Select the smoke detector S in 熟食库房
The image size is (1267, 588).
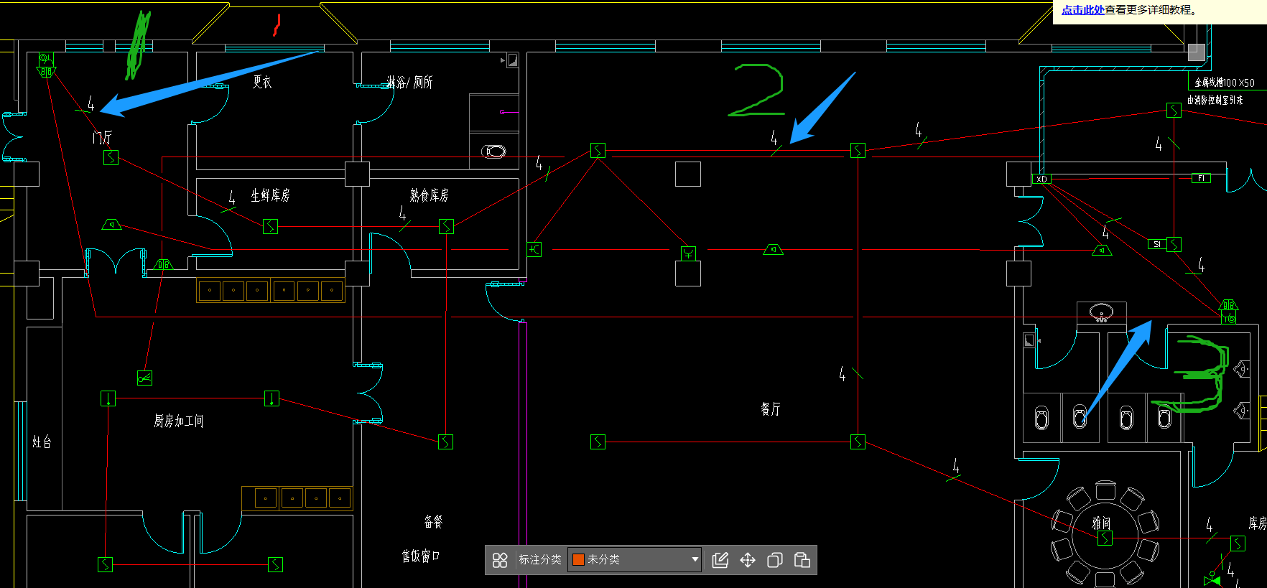(446, 226)
